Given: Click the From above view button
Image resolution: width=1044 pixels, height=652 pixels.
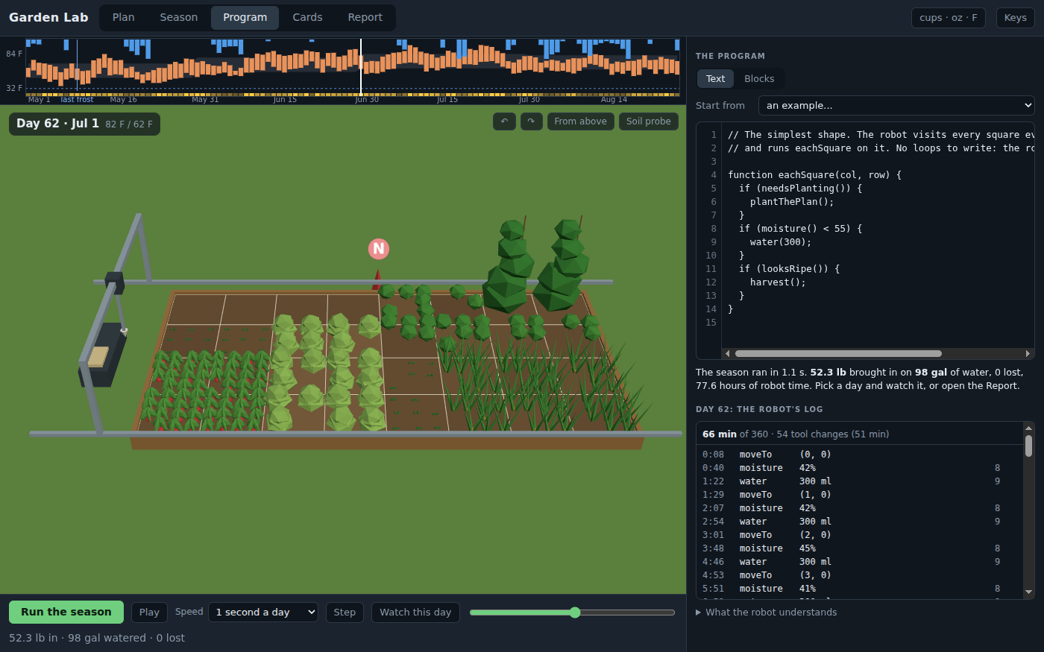Looking at the screenshot, I should pos(580,121).
